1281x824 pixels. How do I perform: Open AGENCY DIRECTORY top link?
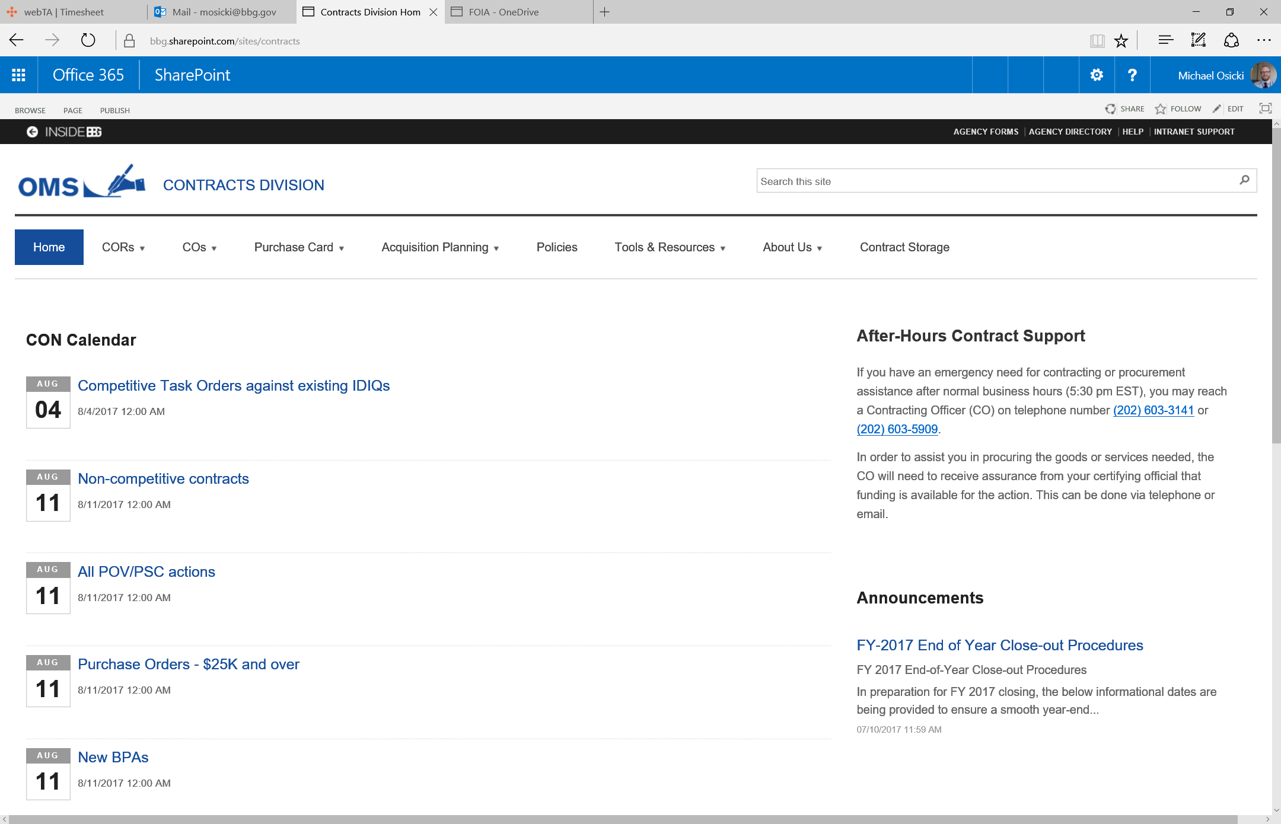(x=1070, y=132)
